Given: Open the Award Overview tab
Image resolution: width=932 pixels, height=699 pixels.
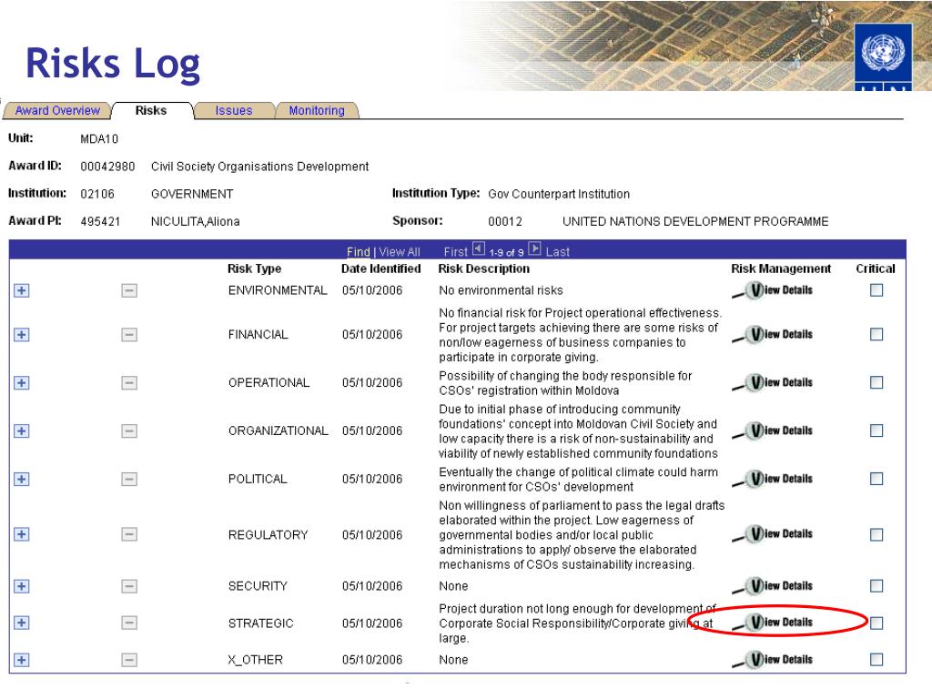Looking at the screenshot, I should [x=57, y=110].
